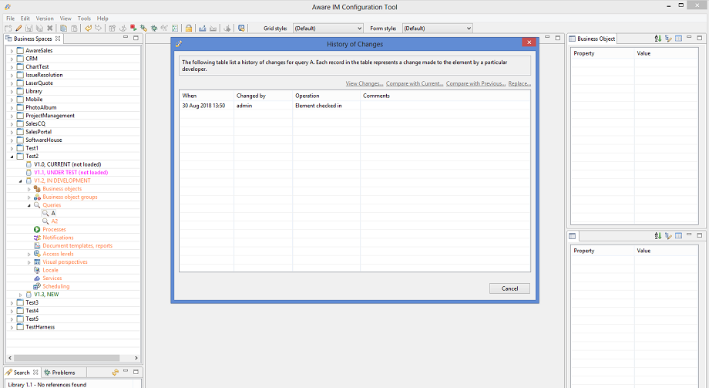The height and width of the screenshot is (388, 709).
Task: Click the copy icon in the main toolbar
Action: click(64, 28)
